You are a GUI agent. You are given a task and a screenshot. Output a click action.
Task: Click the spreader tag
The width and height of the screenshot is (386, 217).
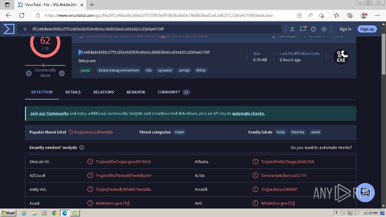point(165,70)
